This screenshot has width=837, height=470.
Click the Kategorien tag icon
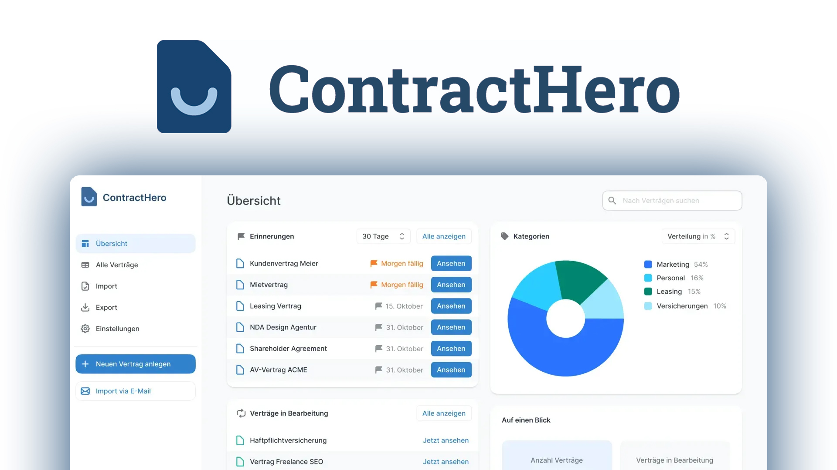[x=505, y=236]
